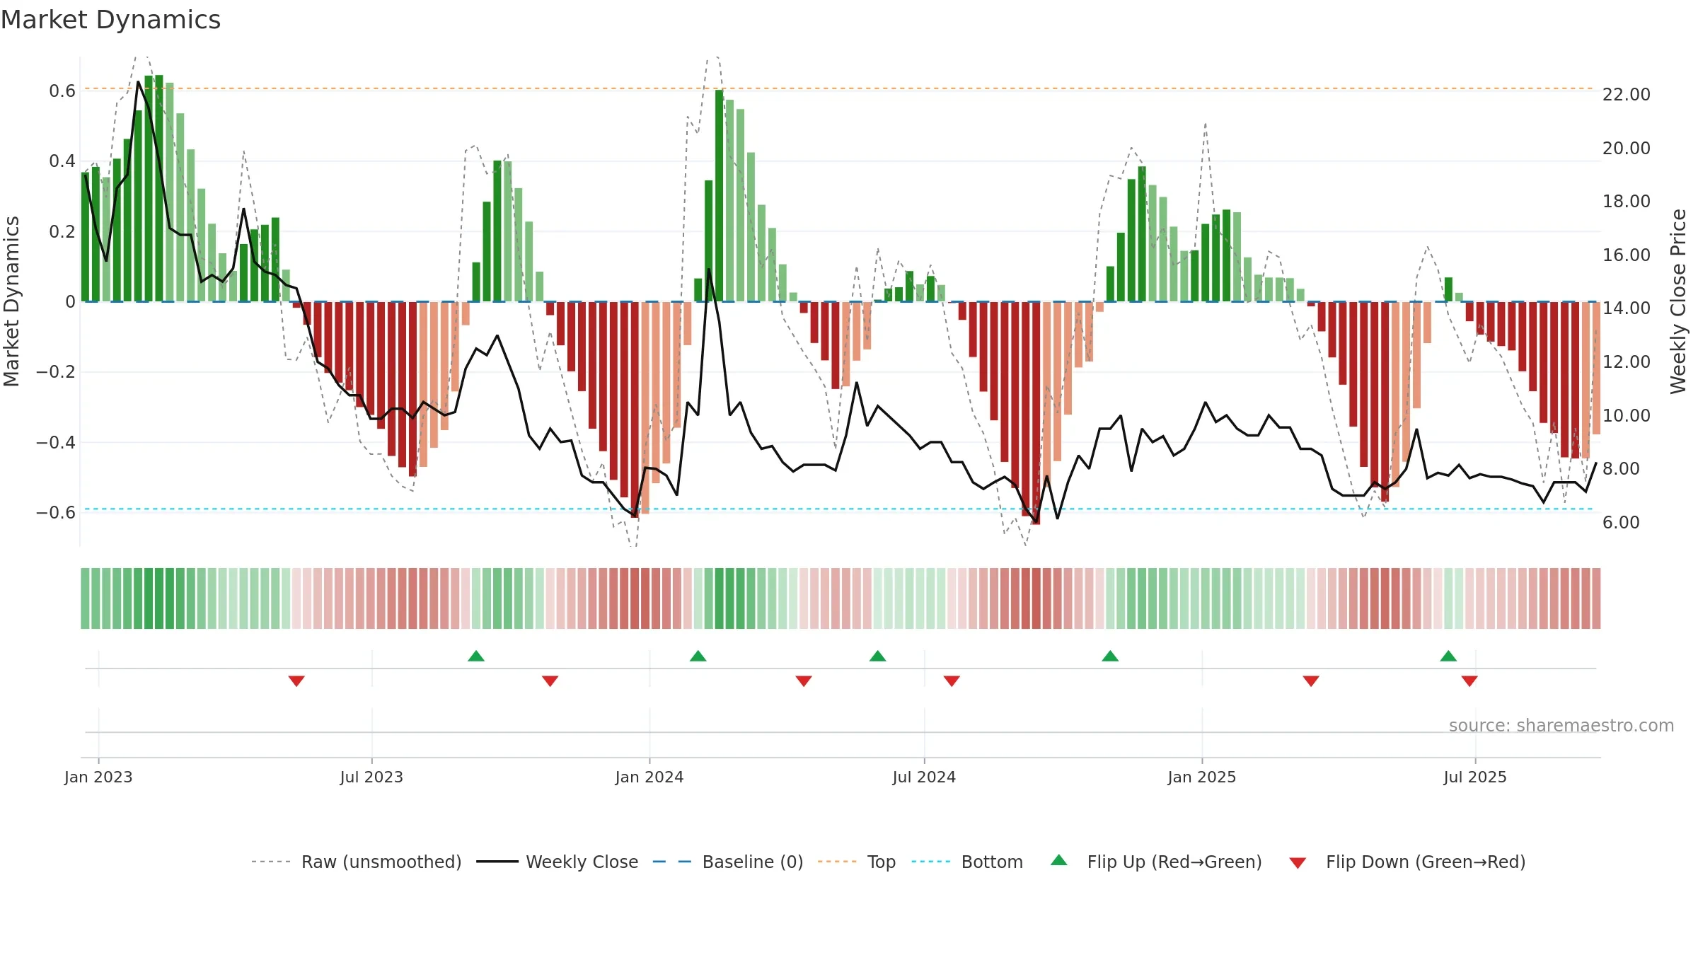Click the 0.6 left axis tick
Viewport: 1698px width, 955px height.
tap(62, 91)
